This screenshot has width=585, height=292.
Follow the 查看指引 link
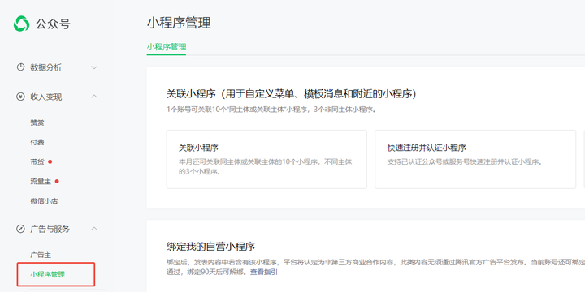264,272
